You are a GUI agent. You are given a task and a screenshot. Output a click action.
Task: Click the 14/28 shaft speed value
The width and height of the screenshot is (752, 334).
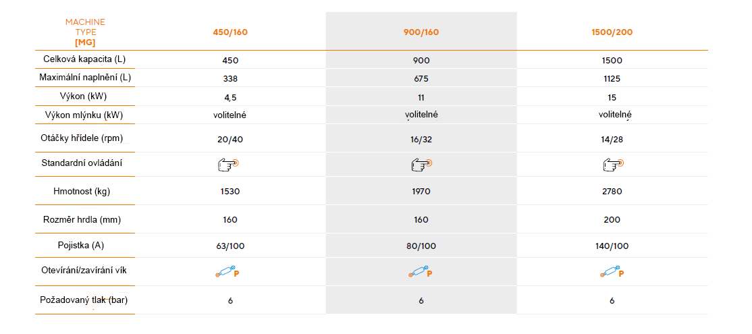pos(612,138)
